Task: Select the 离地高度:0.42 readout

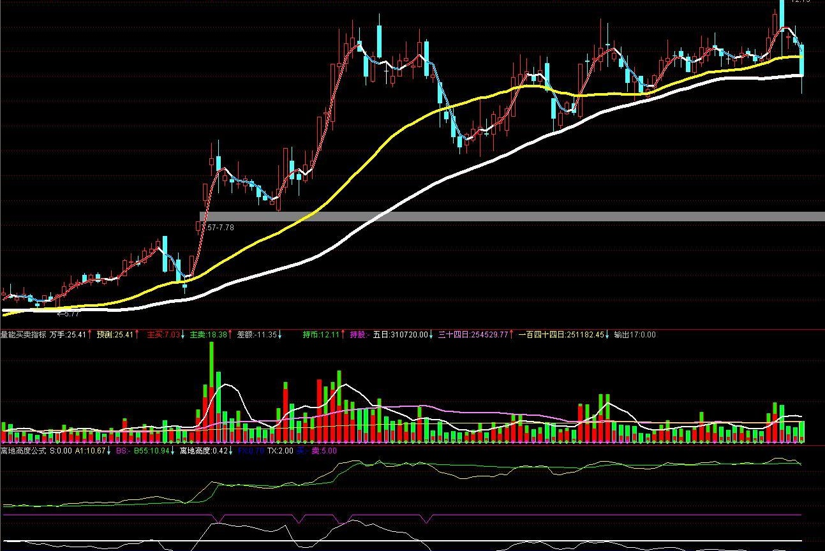Action: (203, 451)
